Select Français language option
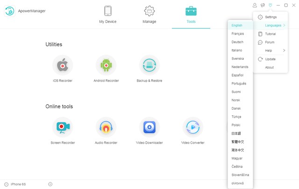The image size is (299, 189). [x=238, y=34]
